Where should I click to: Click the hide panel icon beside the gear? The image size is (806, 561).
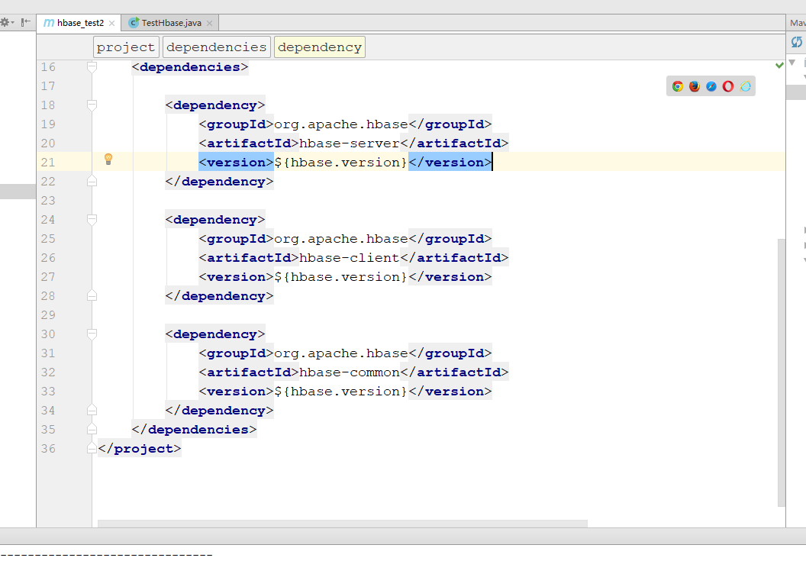coord(26,23)
